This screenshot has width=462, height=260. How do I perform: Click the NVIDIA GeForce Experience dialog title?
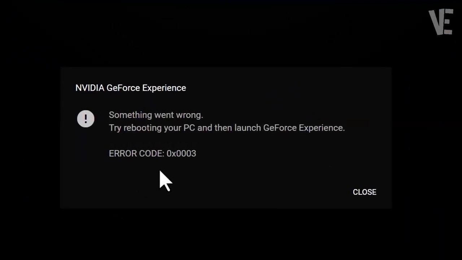click(x=131, y=88)
